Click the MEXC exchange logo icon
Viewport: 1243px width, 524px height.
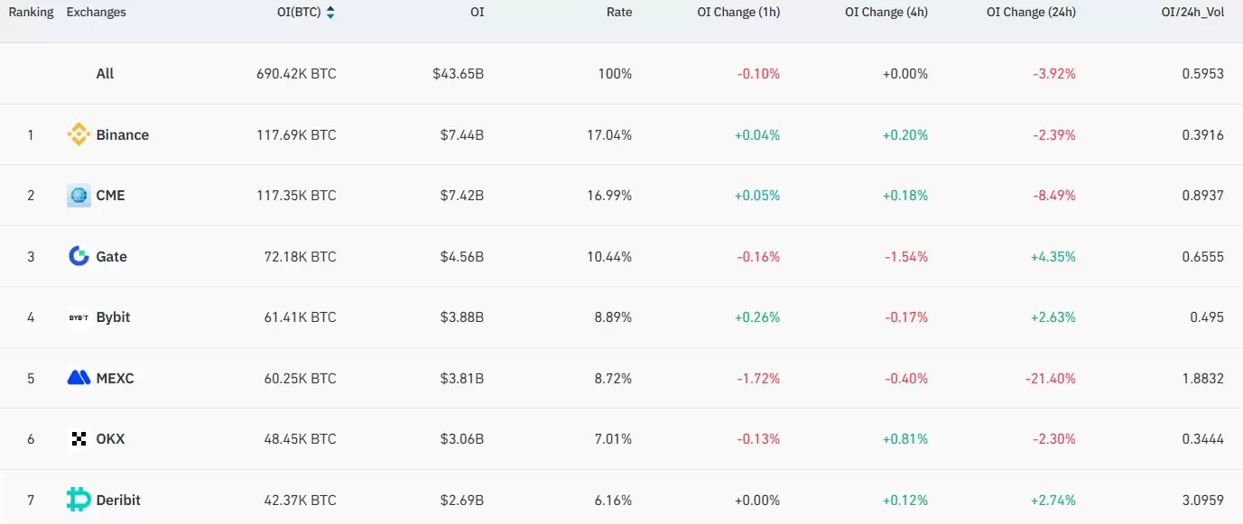click(x=79, y=378)
